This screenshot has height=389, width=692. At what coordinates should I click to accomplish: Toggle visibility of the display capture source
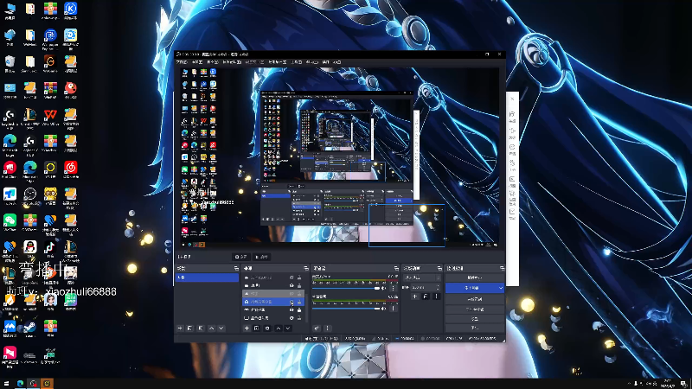pos(292,318)
